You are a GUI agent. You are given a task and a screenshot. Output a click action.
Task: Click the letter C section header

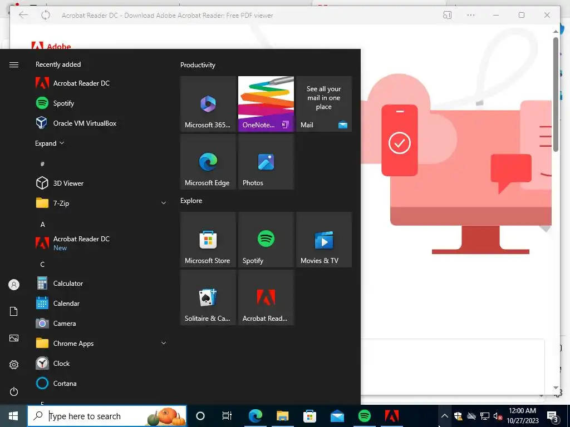pos(42,264)
